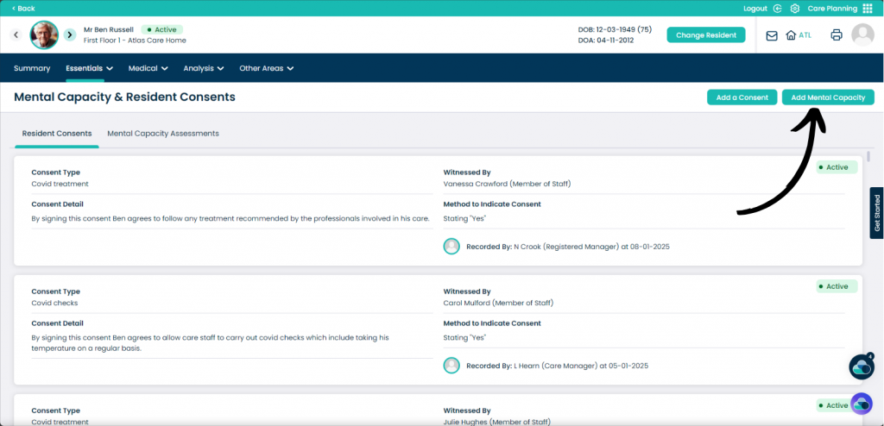Select the Summary menu item
The image size is (884, 426).
click(x=32, y=68)
